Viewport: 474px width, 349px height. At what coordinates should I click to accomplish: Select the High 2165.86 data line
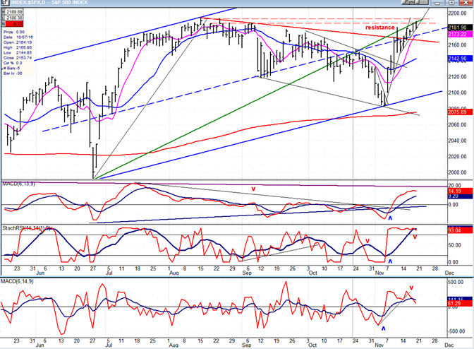click(18, 47)
